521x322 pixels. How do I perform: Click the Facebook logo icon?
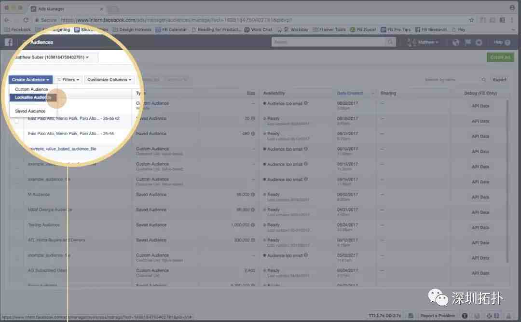9,42
